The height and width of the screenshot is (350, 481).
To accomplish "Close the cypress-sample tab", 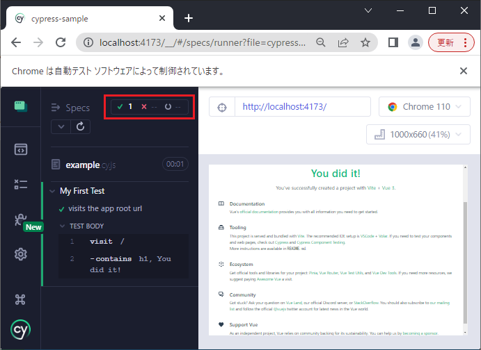I will pyautogui.click(x=162, y=19).
